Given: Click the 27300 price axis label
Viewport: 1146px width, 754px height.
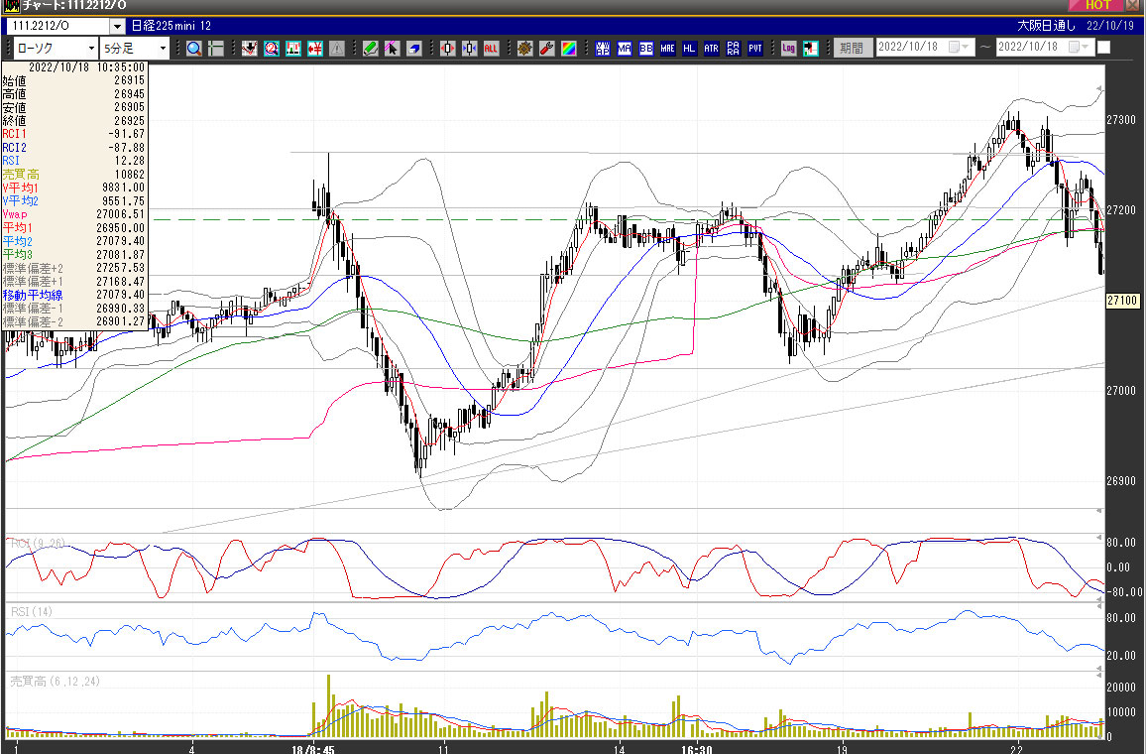Looking at the screenshot, I should click(1121, 120).
